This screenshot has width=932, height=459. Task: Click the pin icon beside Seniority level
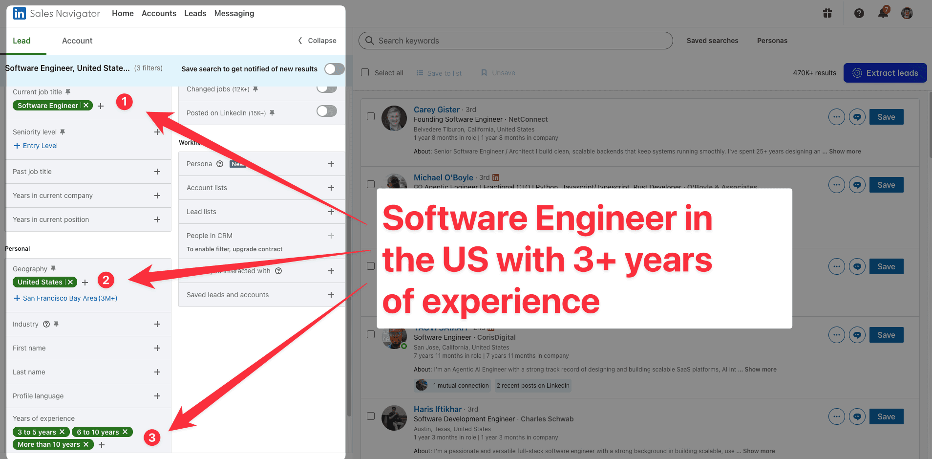tap(63, 132)
